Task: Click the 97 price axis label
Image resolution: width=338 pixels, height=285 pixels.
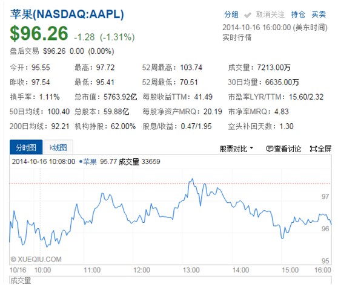Action: click(325, 196)
